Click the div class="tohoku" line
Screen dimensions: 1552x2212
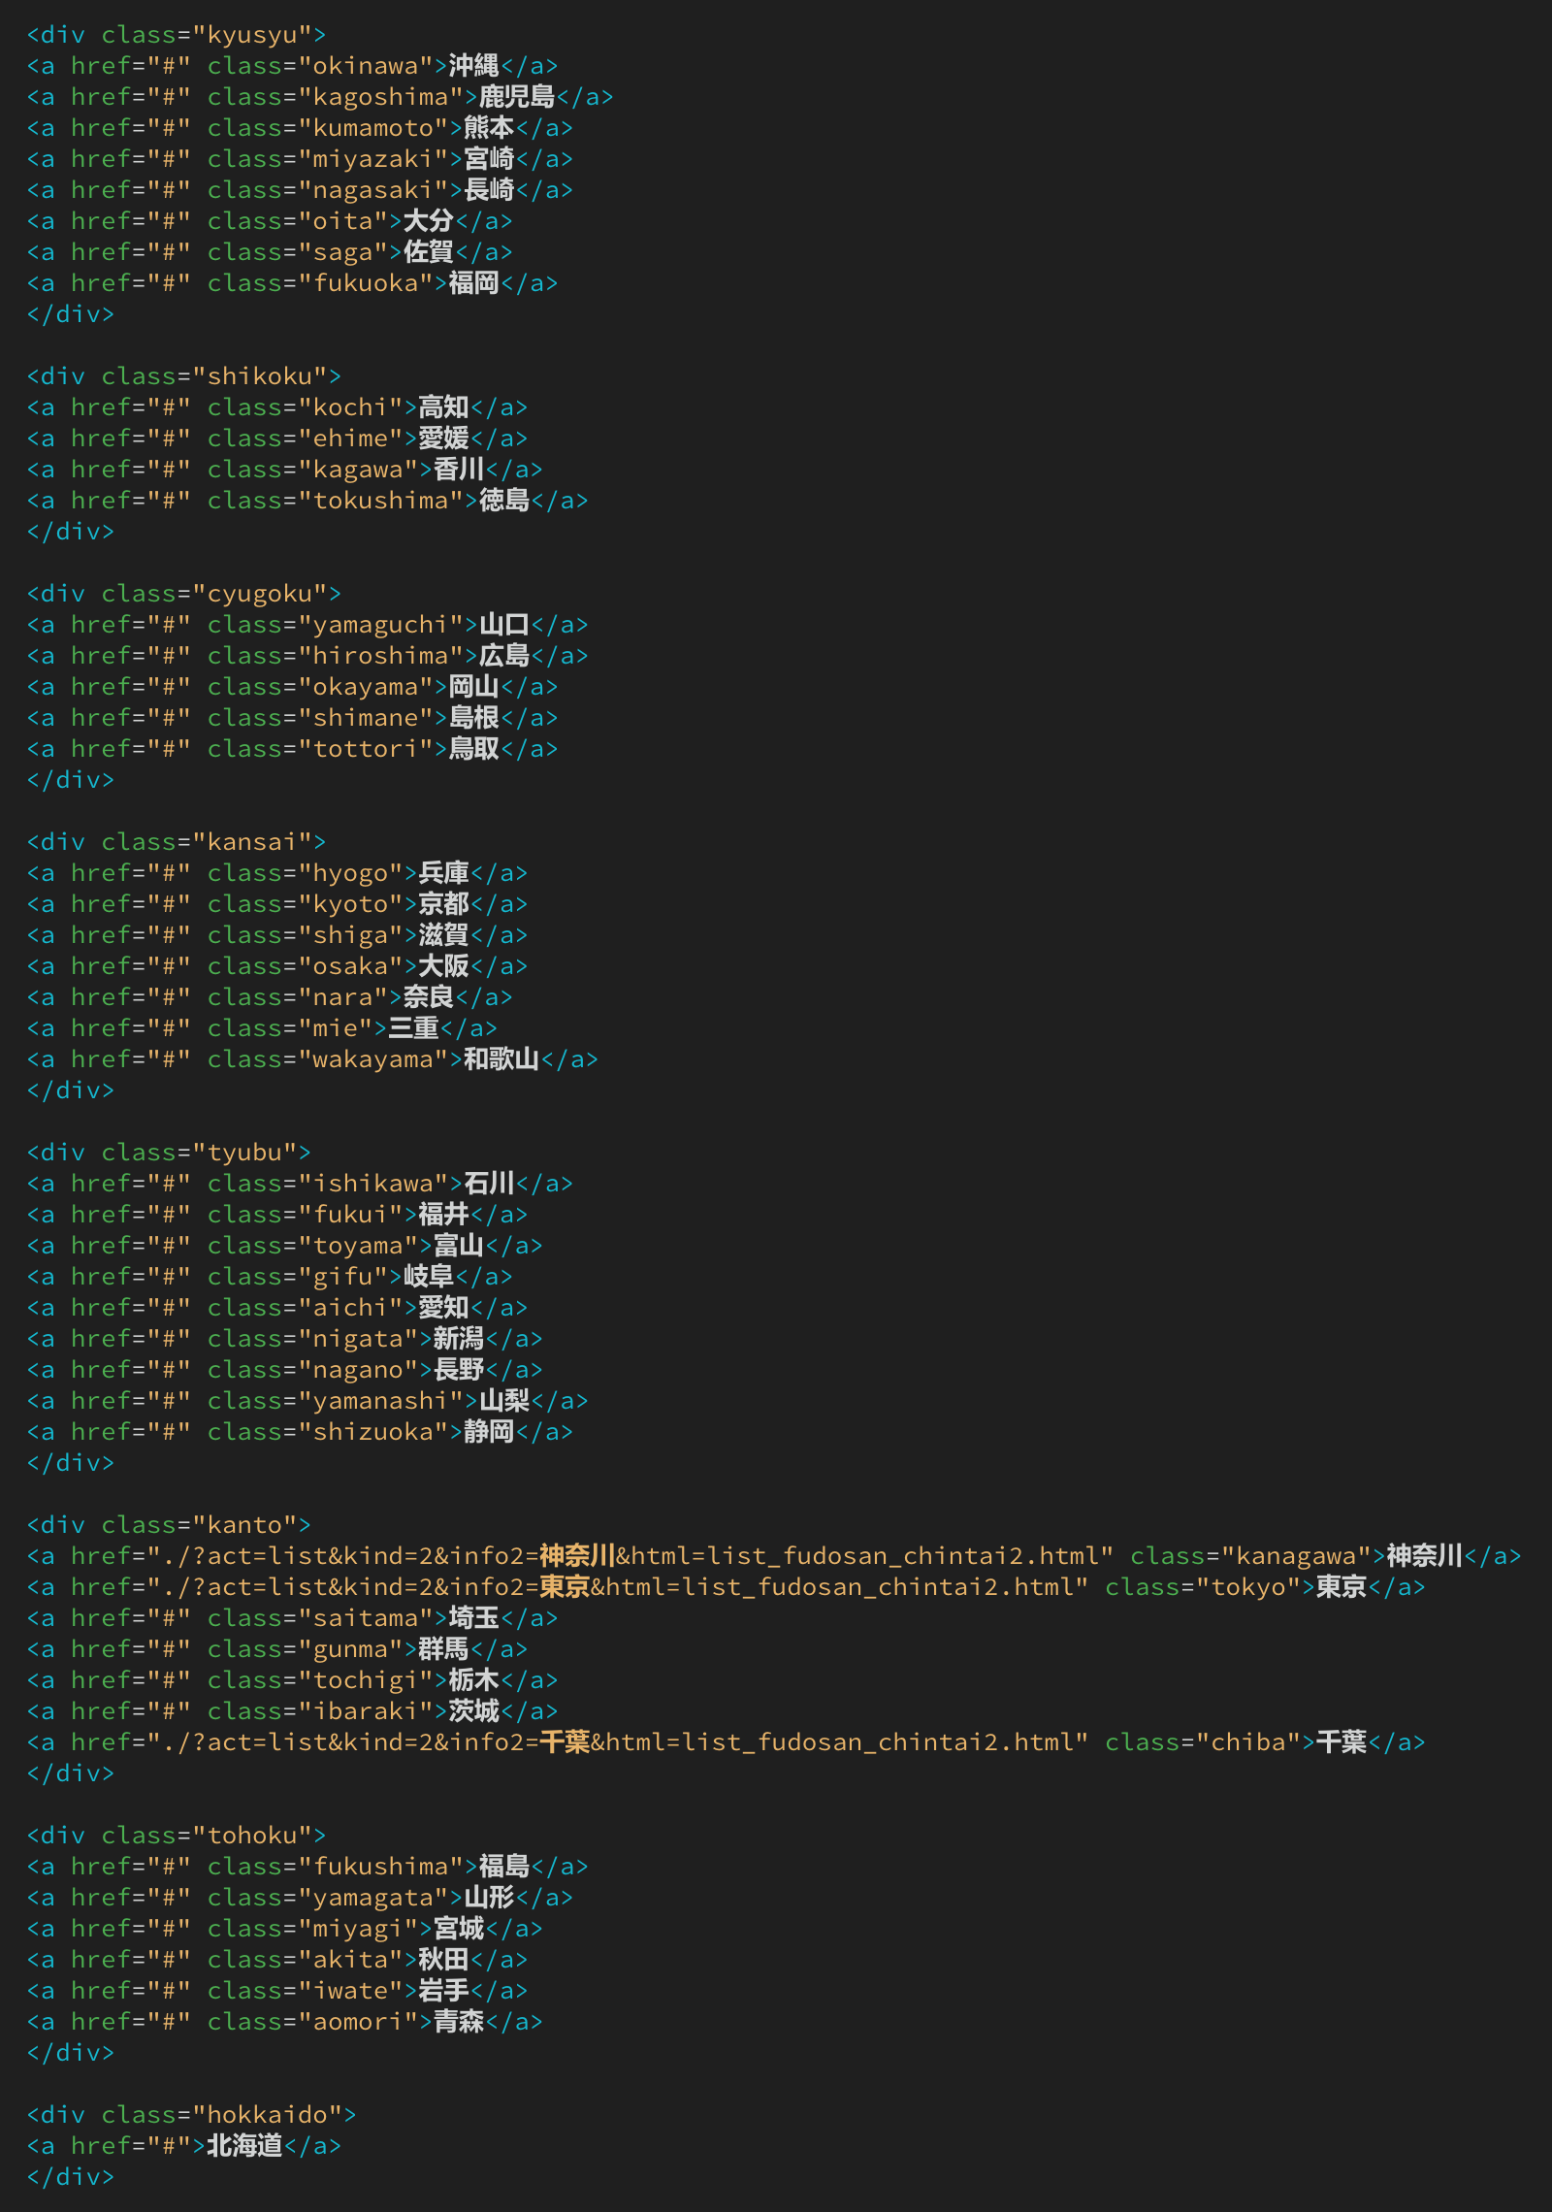point(177,1836)
